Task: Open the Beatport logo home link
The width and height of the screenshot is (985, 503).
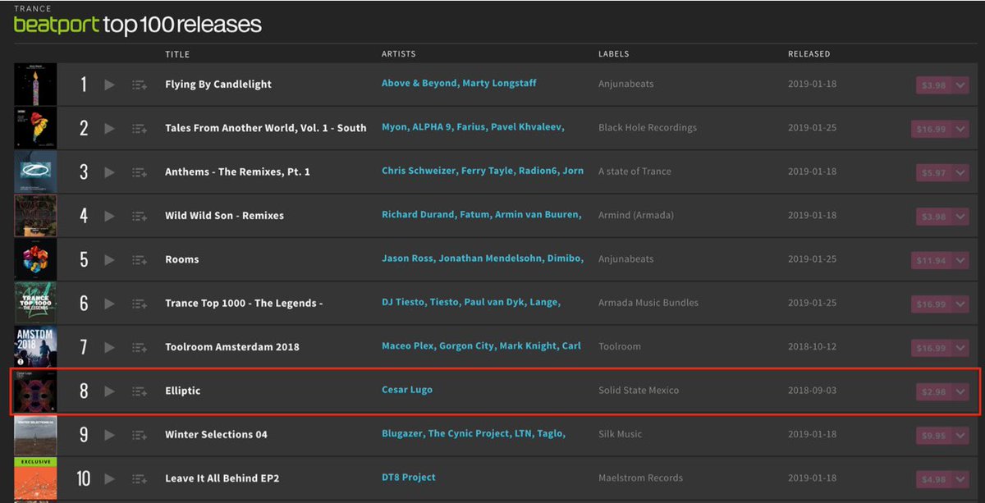Action: (57, 25)
